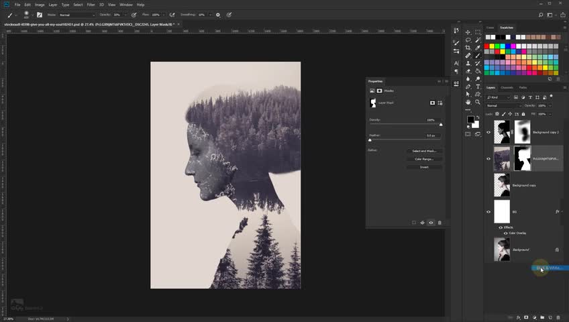
Task: Select the Background layer thumbnail
Action: (x=502, y=250)
